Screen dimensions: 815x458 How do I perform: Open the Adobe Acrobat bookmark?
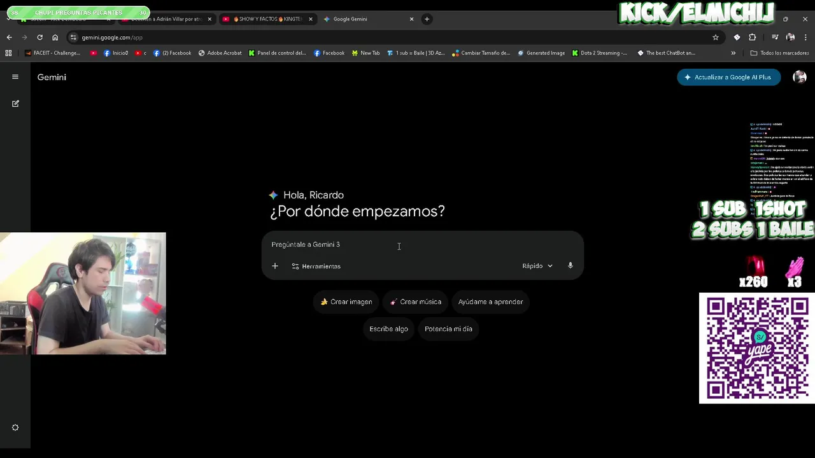click(x=220, y=53)
